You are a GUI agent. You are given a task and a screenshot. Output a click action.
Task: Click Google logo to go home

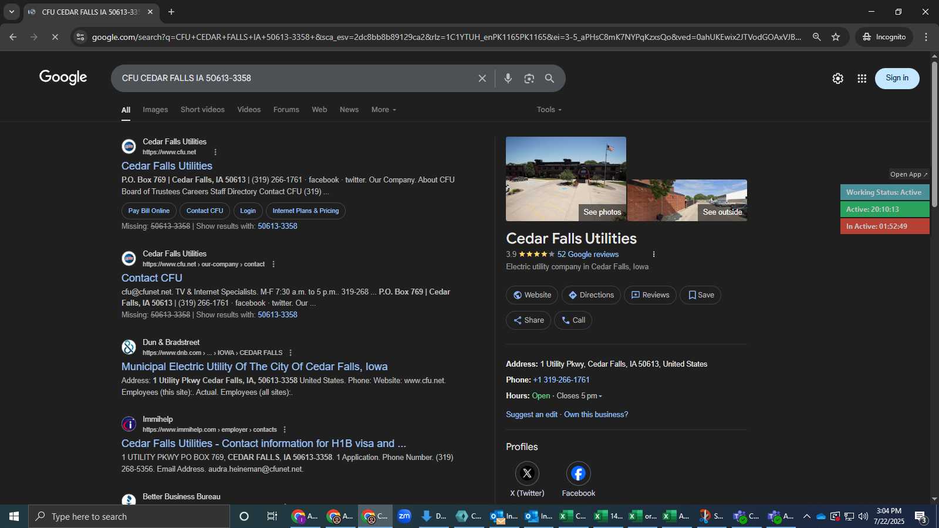pyautogui.click(x=63, y=77)
